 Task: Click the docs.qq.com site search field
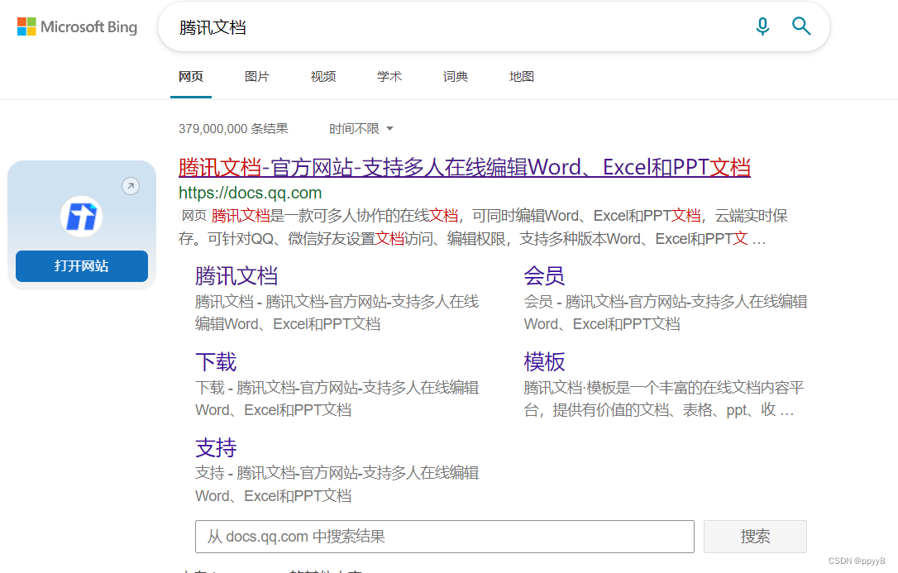click(444, 537)
